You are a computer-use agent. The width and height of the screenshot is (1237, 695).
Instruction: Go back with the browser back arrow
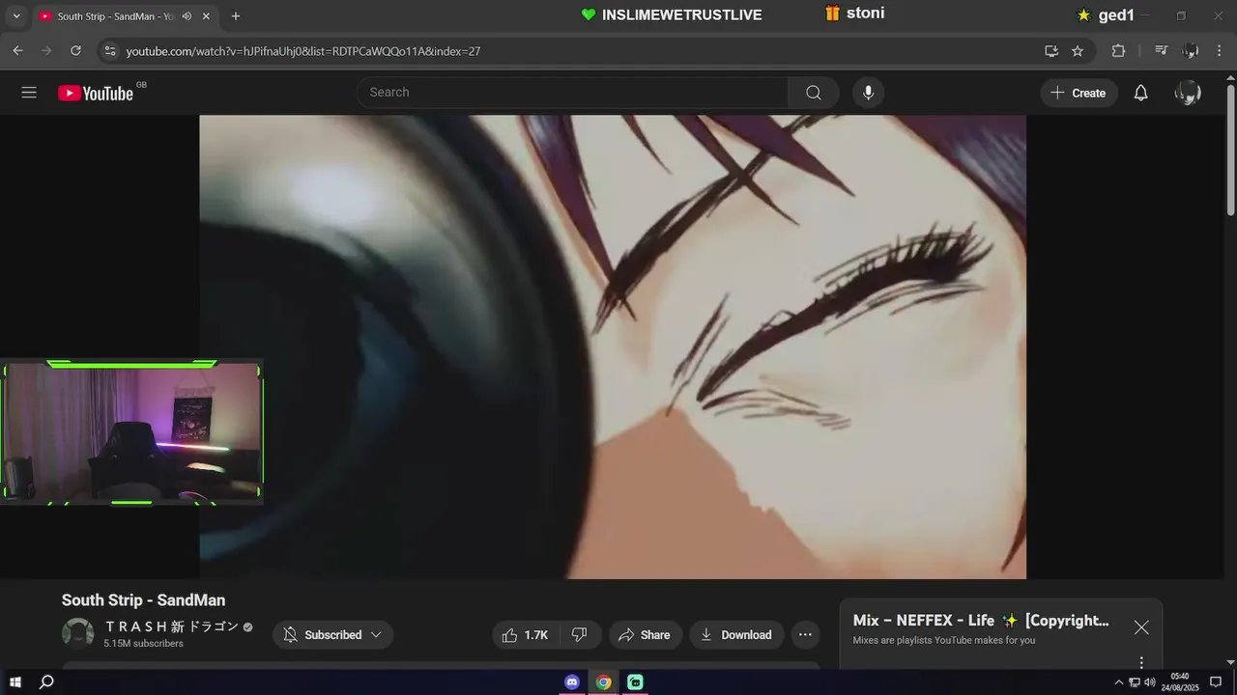click(x=17, y=51)
